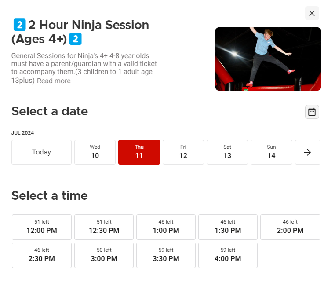Select Sunday 14 date
The image size is (335, 294).
(271, 152)
